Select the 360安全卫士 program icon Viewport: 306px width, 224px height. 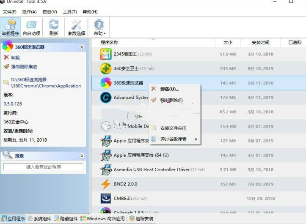(x=105, y=68)
